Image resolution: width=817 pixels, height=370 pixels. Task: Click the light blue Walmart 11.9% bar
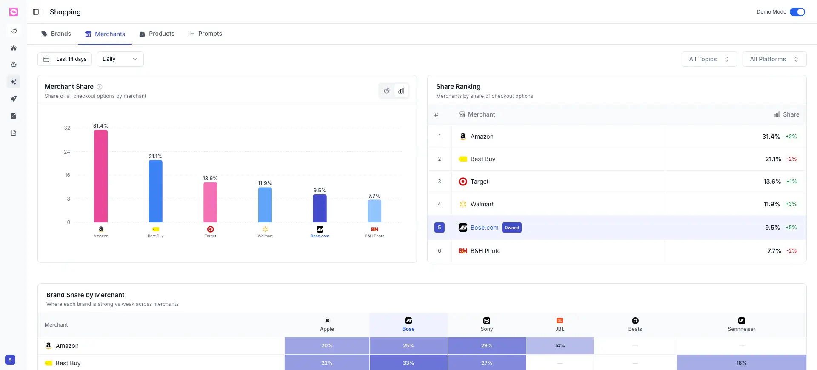point(265,205)
